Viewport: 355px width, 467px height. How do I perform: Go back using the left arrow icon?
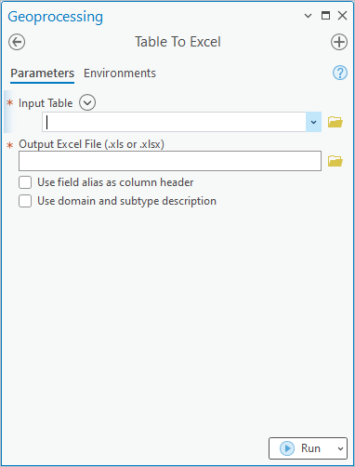pyautogui.click(x=17, y=42)
